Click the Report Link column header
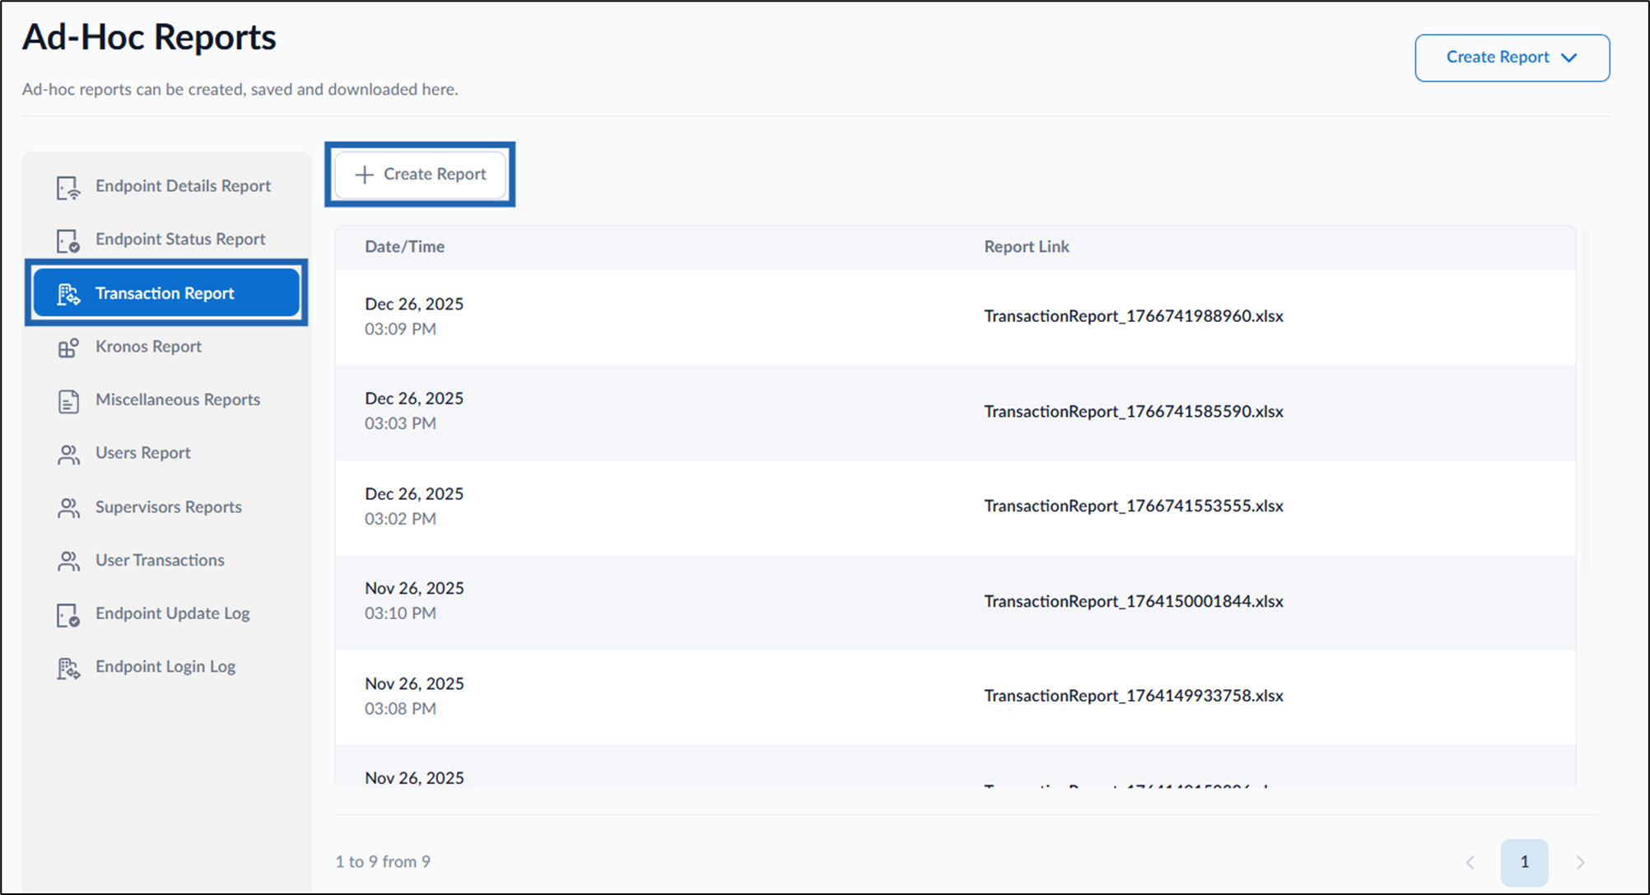This screenshot has width=1650, height=895. 1026,247
